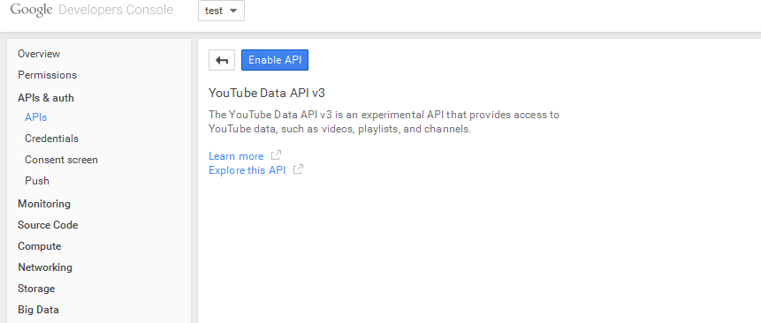Open Permissions in the sidebar
Viewport: 761px width, 323px height.
click(x=47, y=75)
